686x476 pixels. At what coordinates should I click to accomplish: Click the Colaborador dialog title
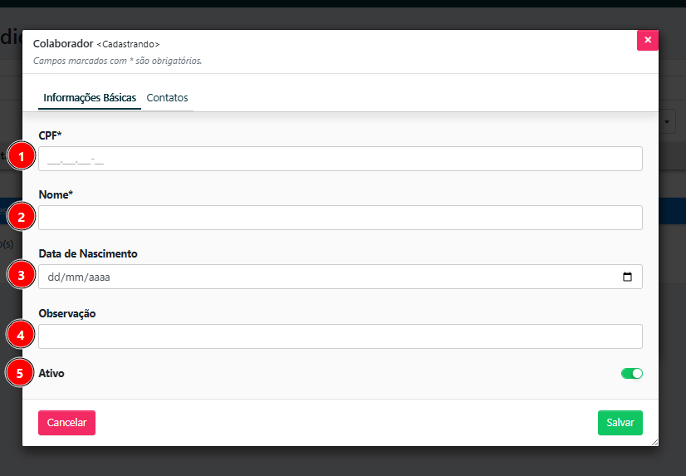click(x=62, y=43)
